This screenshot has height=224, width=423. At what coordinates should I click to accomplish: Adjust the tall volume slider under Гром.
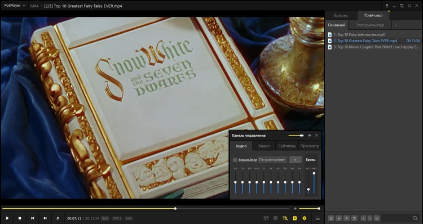click(x=314, y=182)
